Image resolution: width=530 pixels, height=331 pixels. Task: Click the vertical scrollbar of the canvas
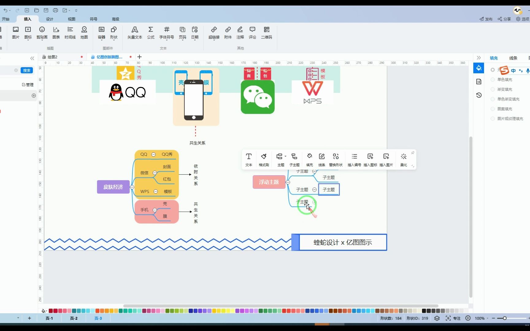click(x=471, y=217)
